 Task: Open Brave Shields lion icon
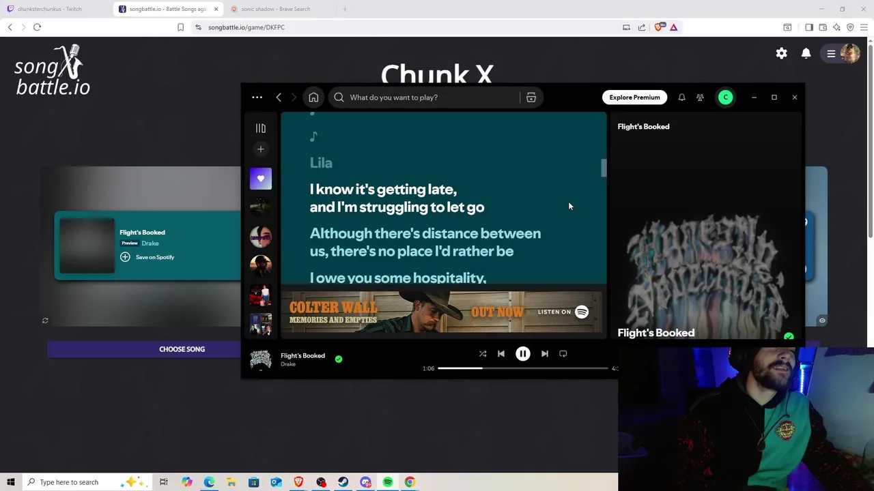coord(659,27)
